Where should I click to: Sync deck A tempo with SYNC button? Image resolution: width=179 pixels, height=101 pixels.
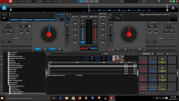(60, 49)
